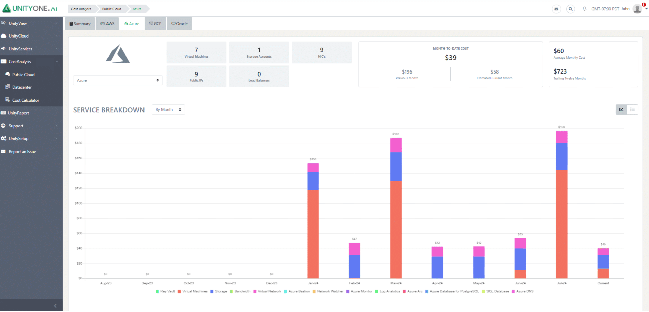Viewport: 649px width, 312px height.
Task: Click the red alert badge on avatar
Action: pyautogui.click(x=644, y=4)
